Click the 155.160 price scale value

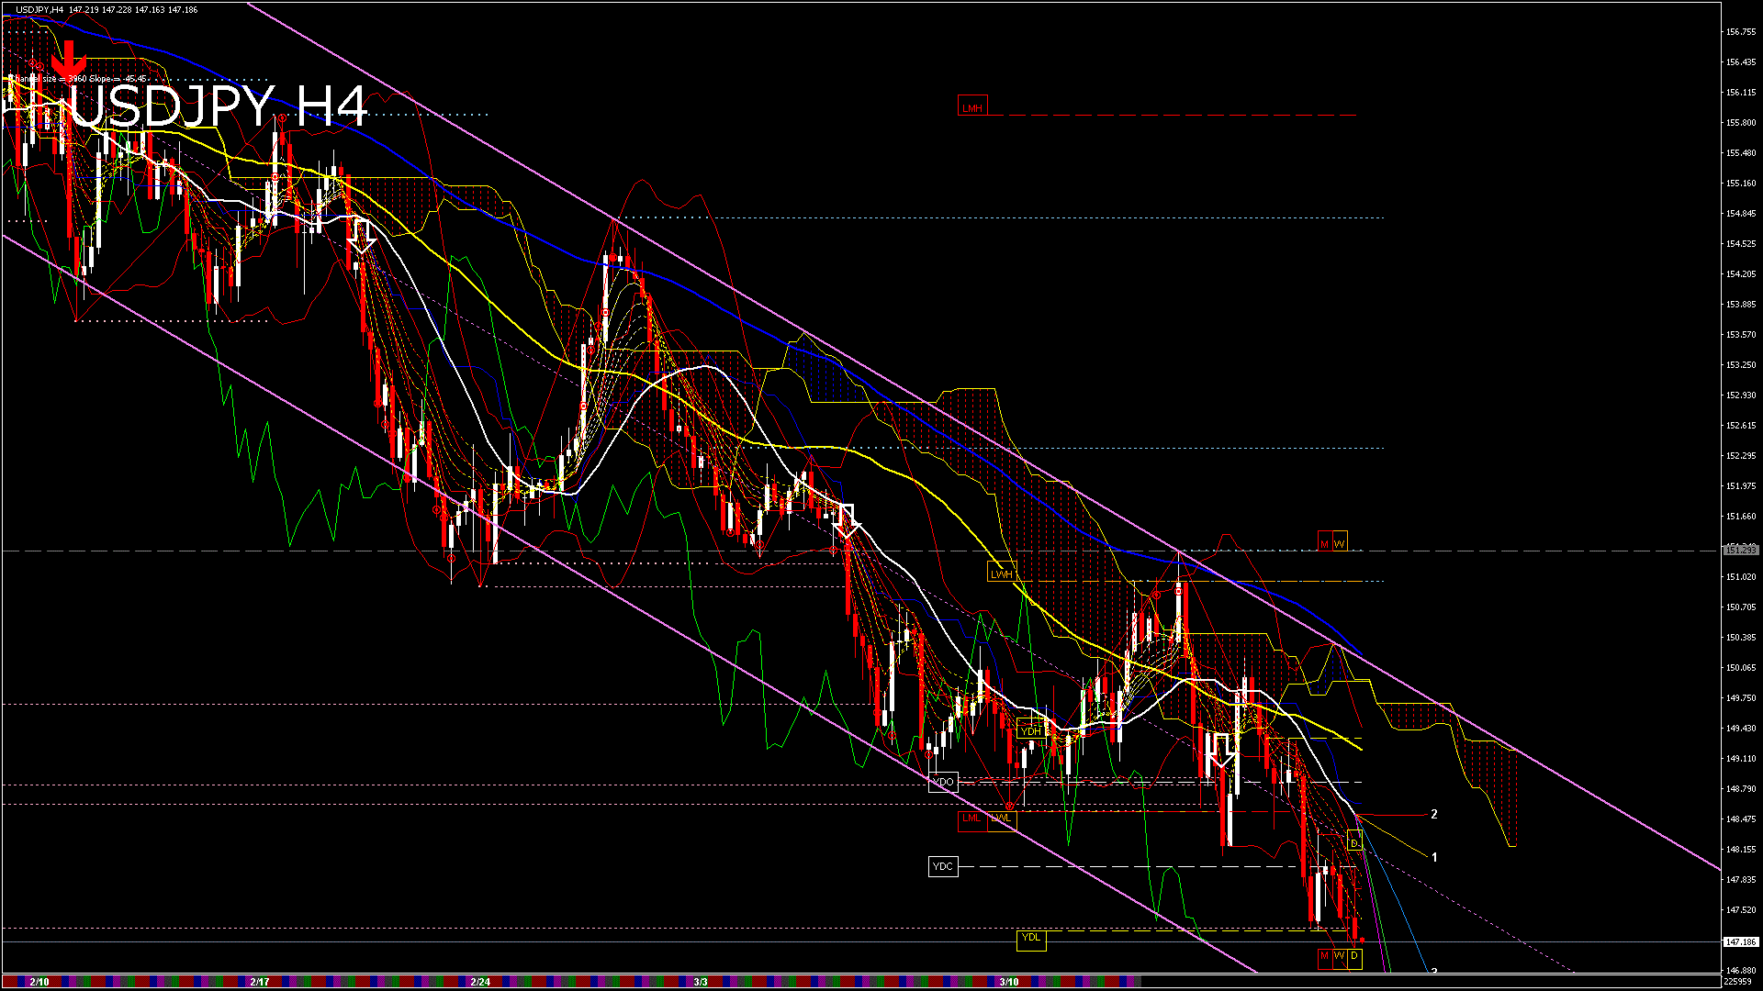pos(1741,183)
